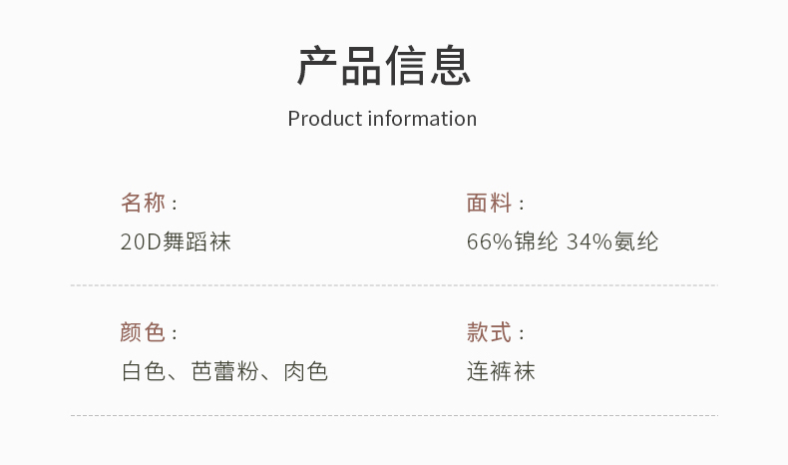This screenshot has height=465, width=788.
Task: Click the word "information" in the subtitle
Action: [422, 119]
